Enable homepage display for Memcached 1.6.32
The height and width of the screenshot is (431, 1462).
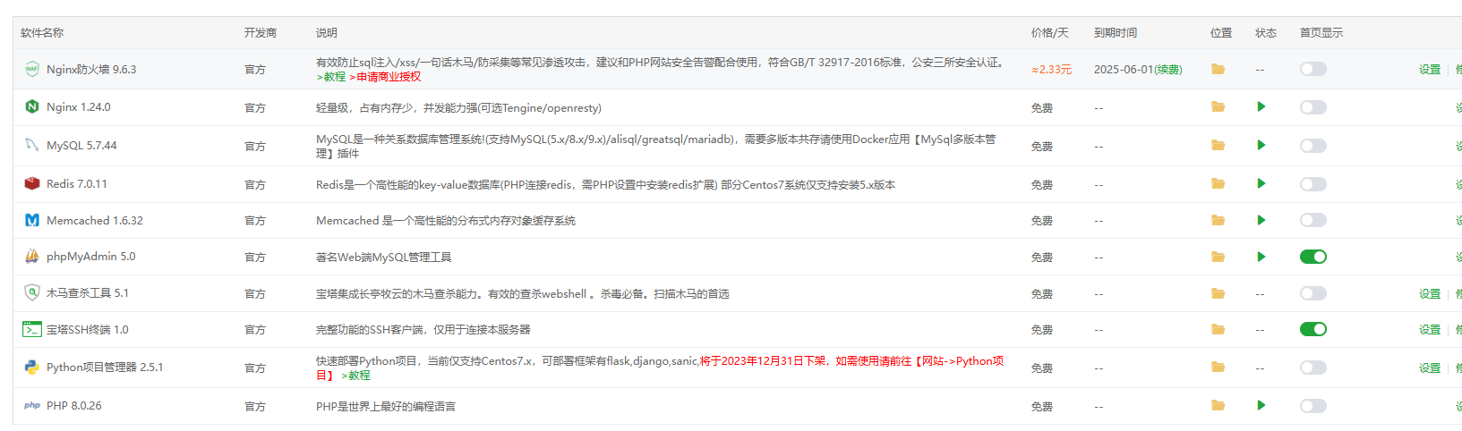tap(1313, 220)
